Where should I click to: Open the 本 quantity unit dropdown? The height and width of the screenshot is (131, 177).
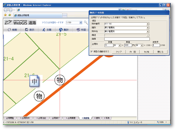coord(120,45)
